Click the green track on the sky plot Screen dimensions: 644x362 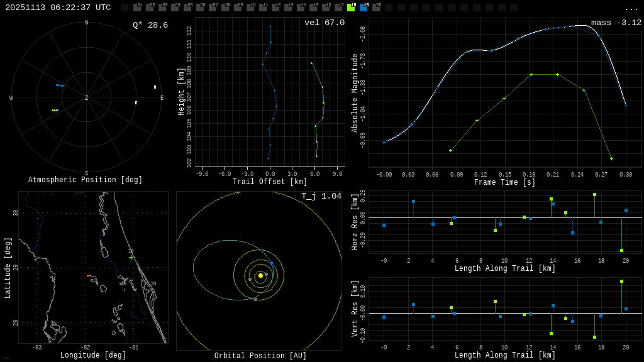(55, 111)
